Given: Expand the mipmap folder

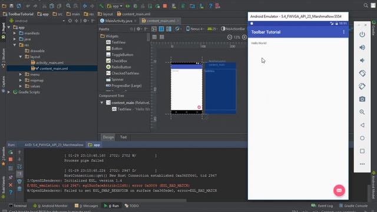Looking at the screenshot, I should (x=21, y=80).
